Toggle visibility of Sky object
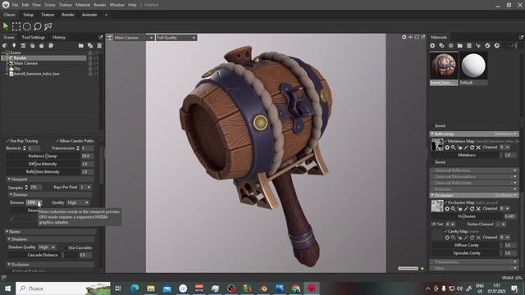Image resolution: width=525 pixels, height=295 pixels. point(97,69)
